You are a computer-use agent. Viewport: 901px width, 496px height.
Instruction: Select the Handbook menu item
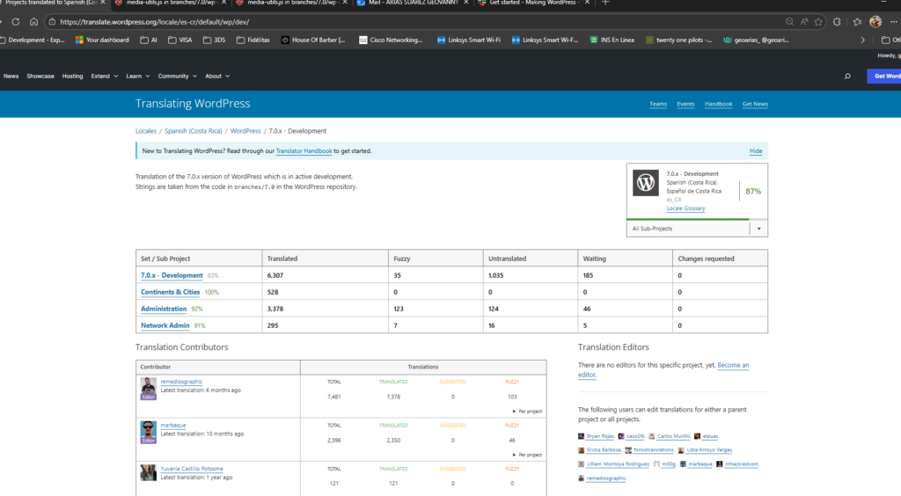(718, 104)
